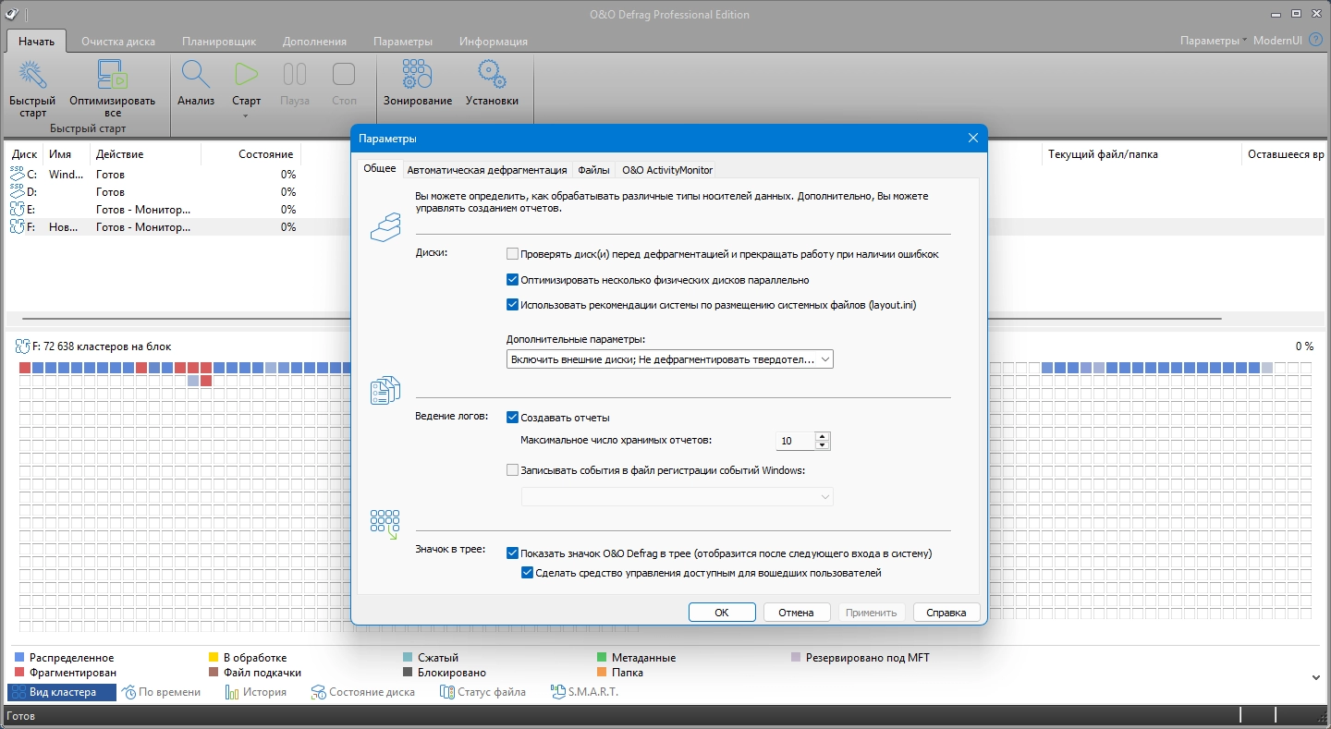This screenshot has height=729, width=1331.
Task: Select the drive icon of disk E:
Action: [17, 209]
